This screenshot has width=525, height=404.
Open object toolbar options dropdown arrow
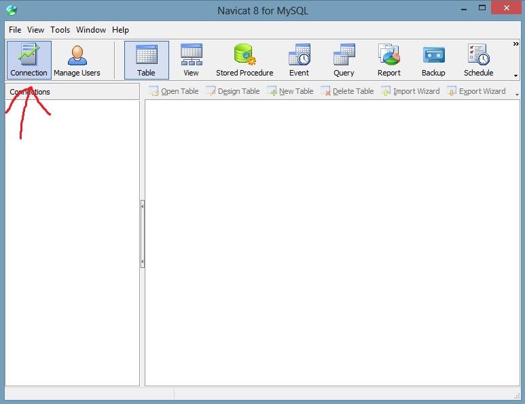pos(518,95)
